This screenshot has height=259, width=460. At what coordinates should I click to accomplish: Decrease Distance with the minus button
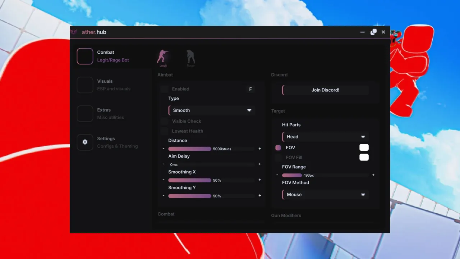coord(164,149)
